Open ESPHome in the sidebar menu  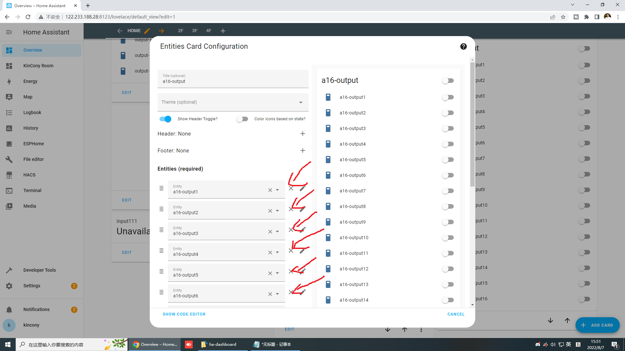point(34,144)
